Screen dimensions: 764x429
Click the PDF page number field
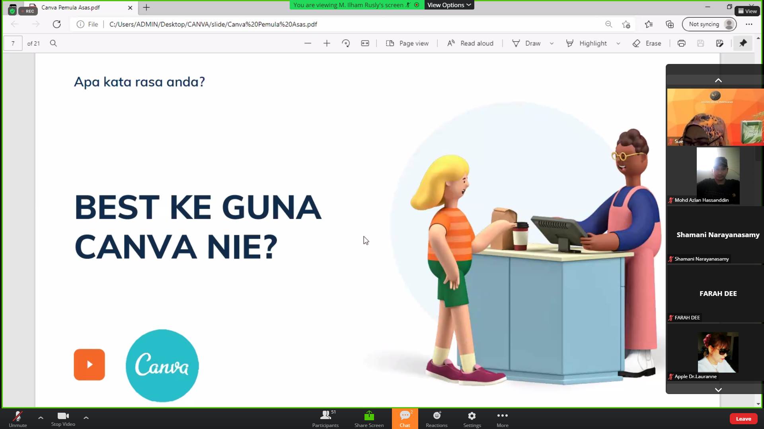[13, 43]
